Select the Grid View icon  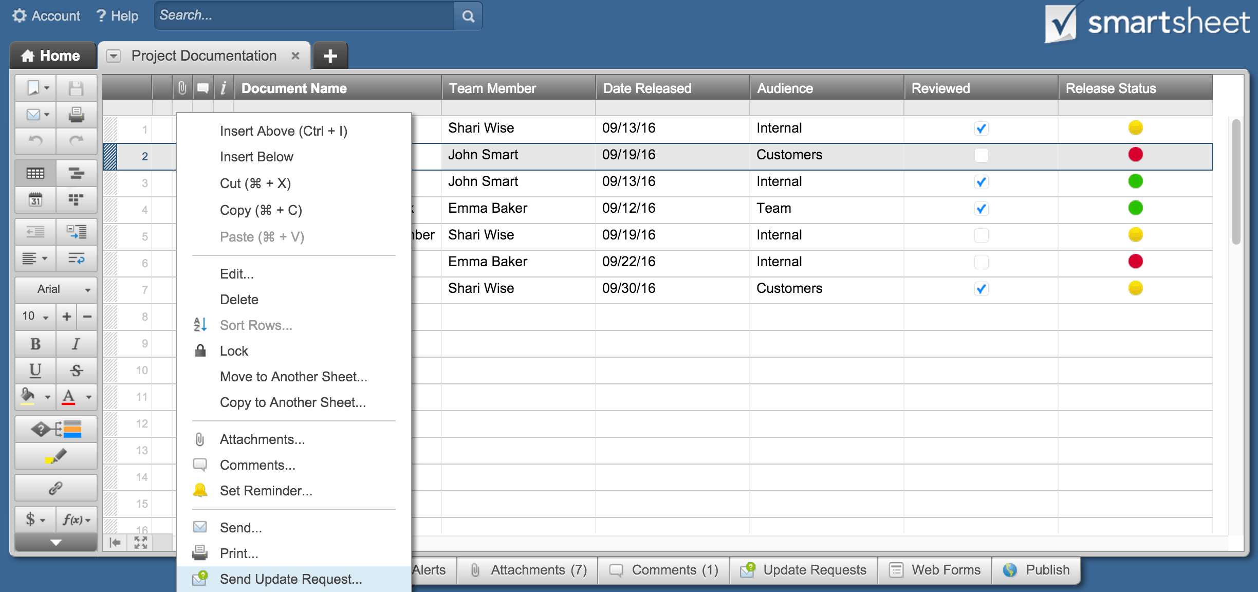[x=35, y=173]
